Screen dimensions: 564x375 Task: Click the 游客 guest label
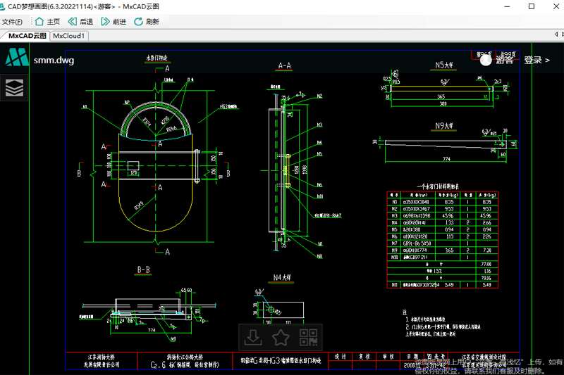click(x=505, y=60)
